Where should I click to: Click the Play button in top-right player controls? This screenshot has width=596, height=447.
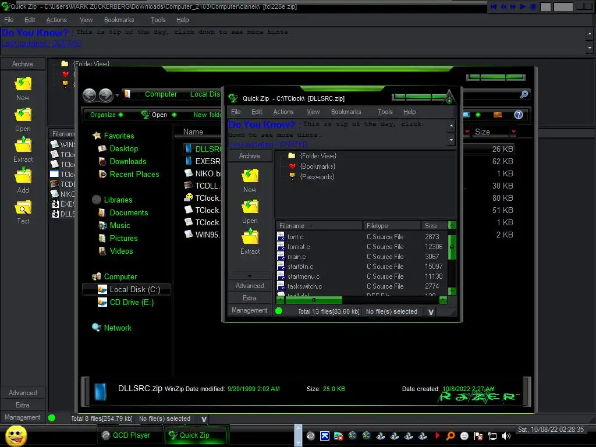coord(523,6)
